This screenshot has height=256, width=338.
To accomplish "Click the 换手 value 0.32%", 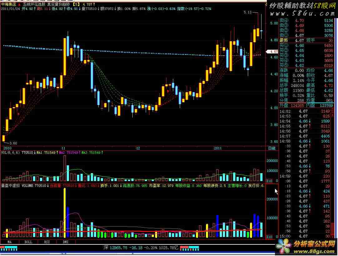I will [298, 95].
